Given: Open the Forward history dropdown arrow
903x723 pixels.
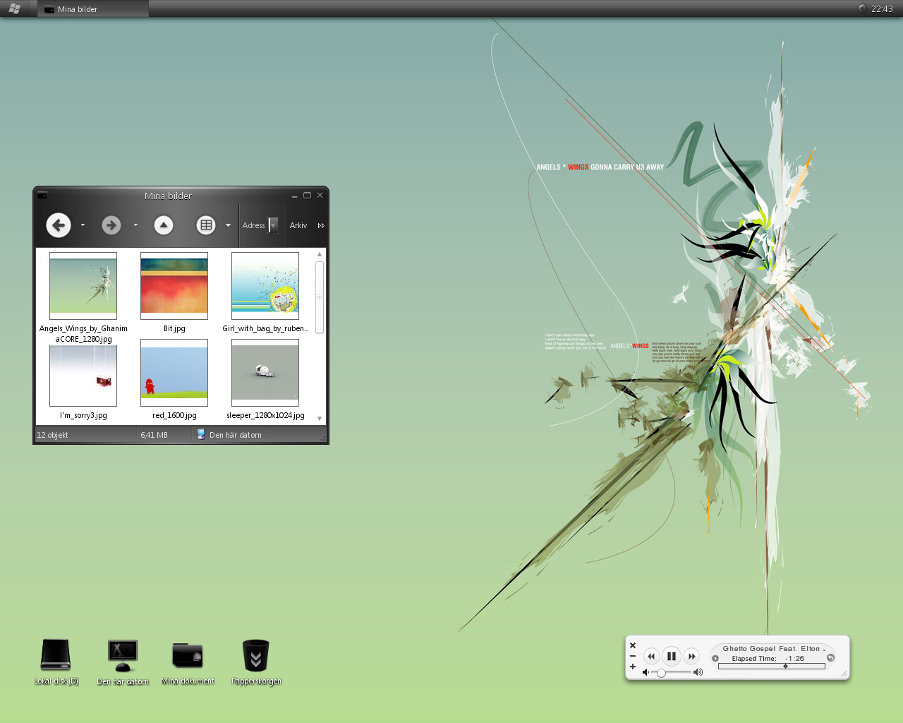Looking at the screenshot, I should click(135, 225).
